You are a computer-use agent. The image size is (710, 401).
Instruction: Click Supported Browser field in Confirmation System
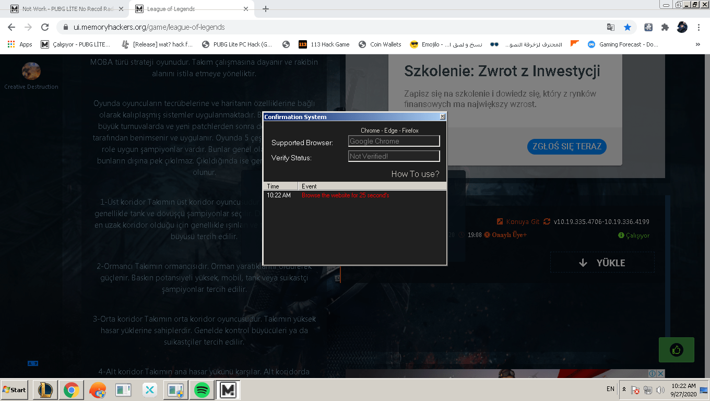pyautogui.click(x=394, y=141)
